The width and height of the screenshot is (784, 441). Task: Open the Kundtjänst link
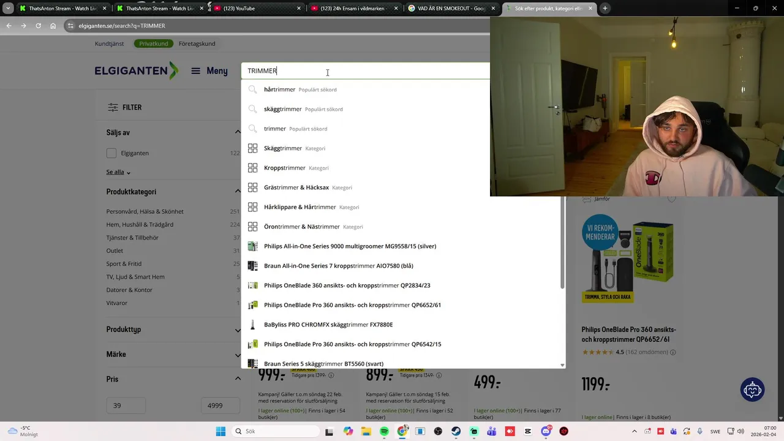pyautogui.click(x=109, y=43)
